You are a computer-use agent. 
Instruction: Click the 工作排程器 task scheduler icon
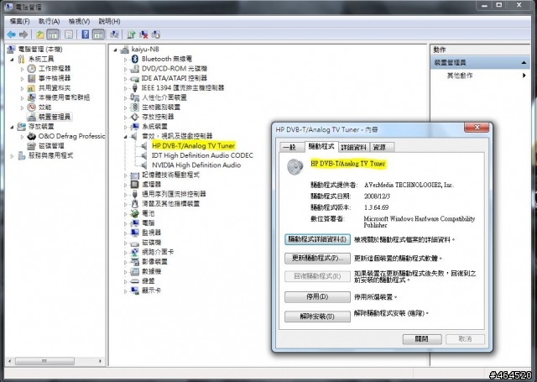[32, 69]
